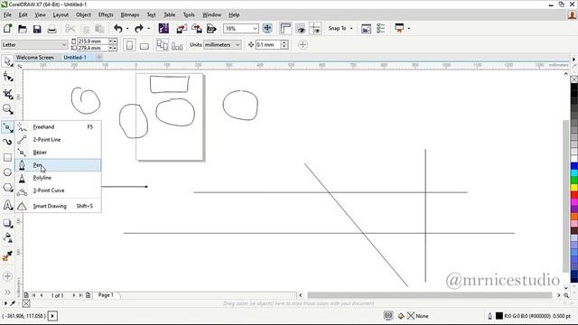The width and height of the screenshot is (578, 325).
Task: Choose Polyline from curve flyout
Action: click(58, 178)
